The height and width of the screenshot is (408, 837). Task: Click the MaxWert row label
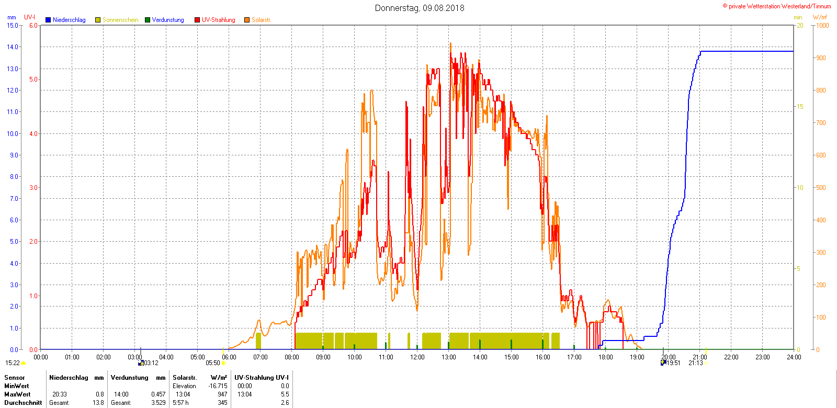pos(17,394)
